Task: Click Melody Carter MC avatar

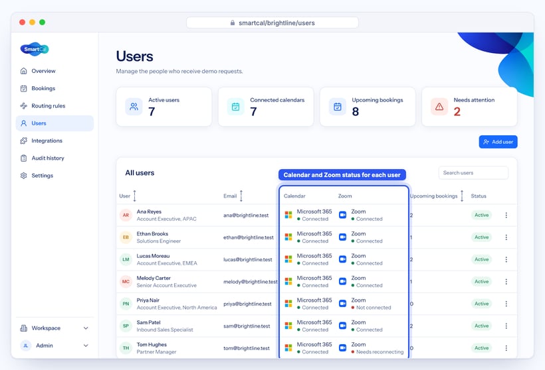Action: [126, 282]
